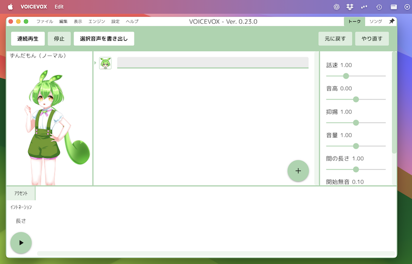Open VOICEVOX app menu in macOS menu bar
Screen dimensions: 412x264
click(33, 7)
